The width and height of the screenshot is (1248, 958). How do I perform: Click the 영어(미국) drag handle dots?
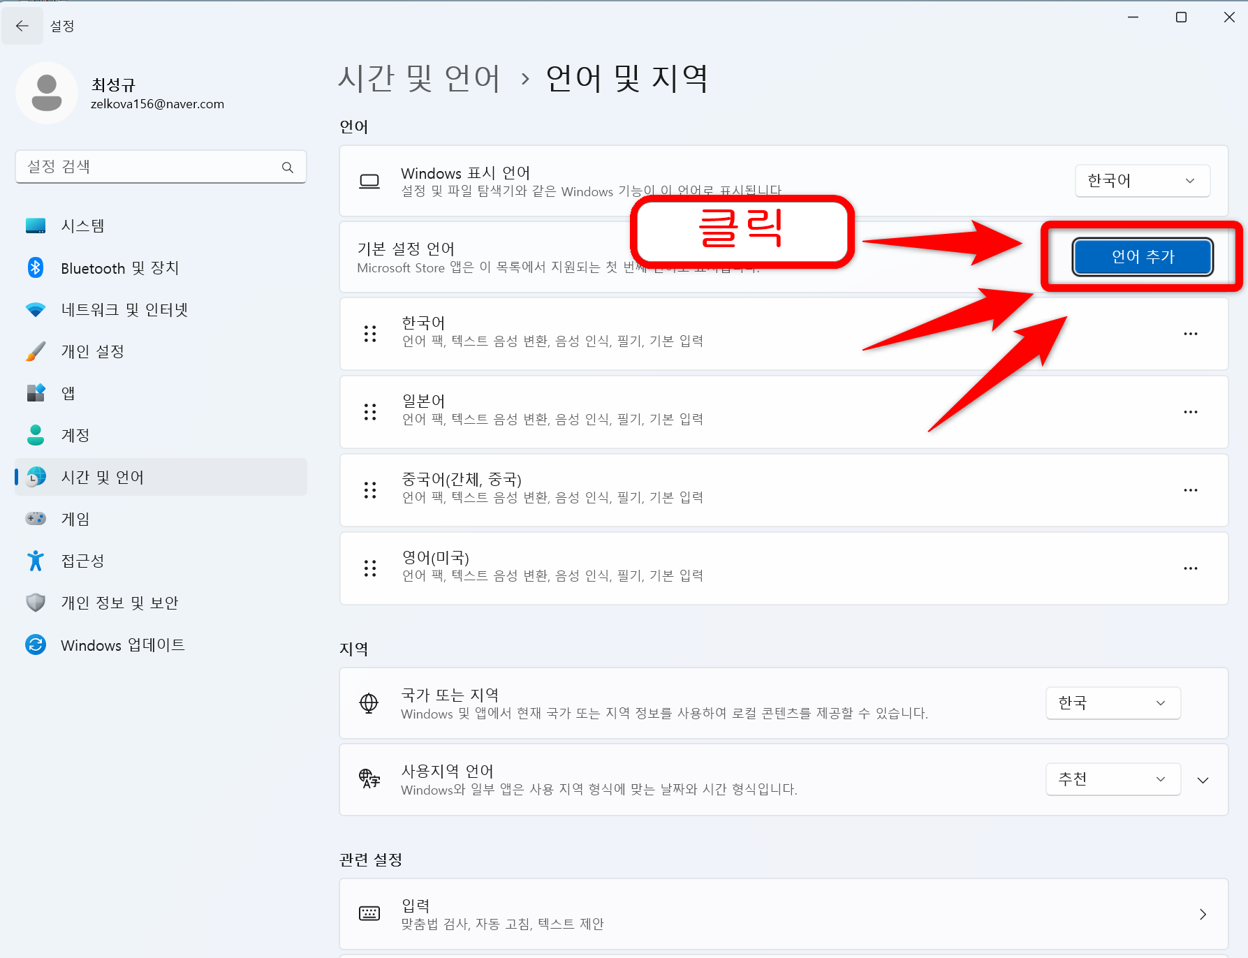[x=370, y=568]
